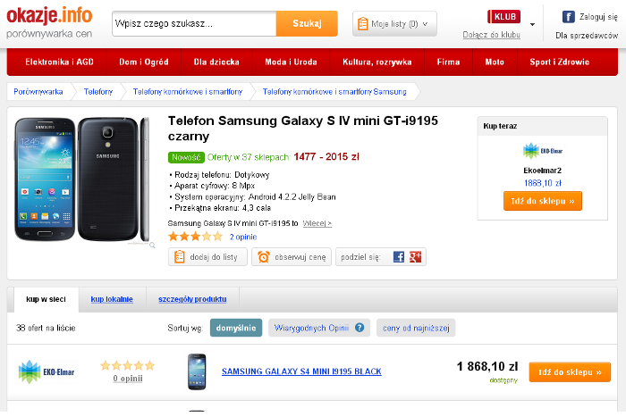
Task: Open the 2 opinie reviews link
Action: click(x=243, y=237)
